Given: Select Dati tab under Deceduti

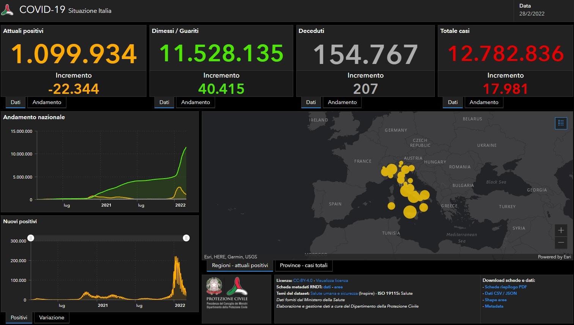Looking at the screenshot, I should [x=311, y=103].
